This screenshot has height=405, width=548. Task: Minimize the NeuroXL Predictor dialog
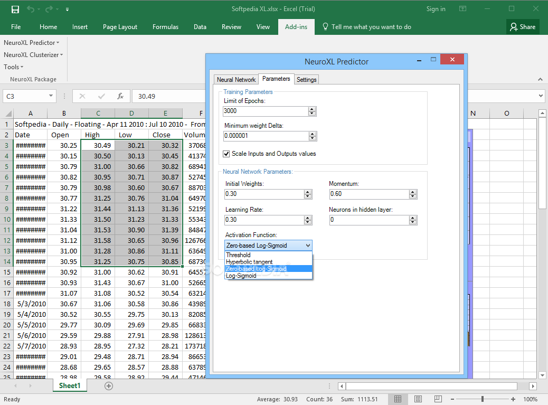coord(419,60)
